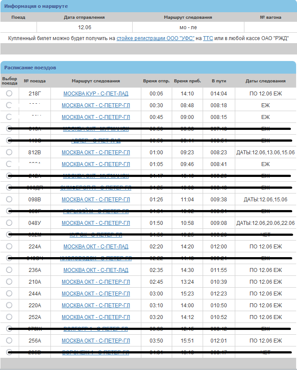Open route link for train 812В

point(96,153)
